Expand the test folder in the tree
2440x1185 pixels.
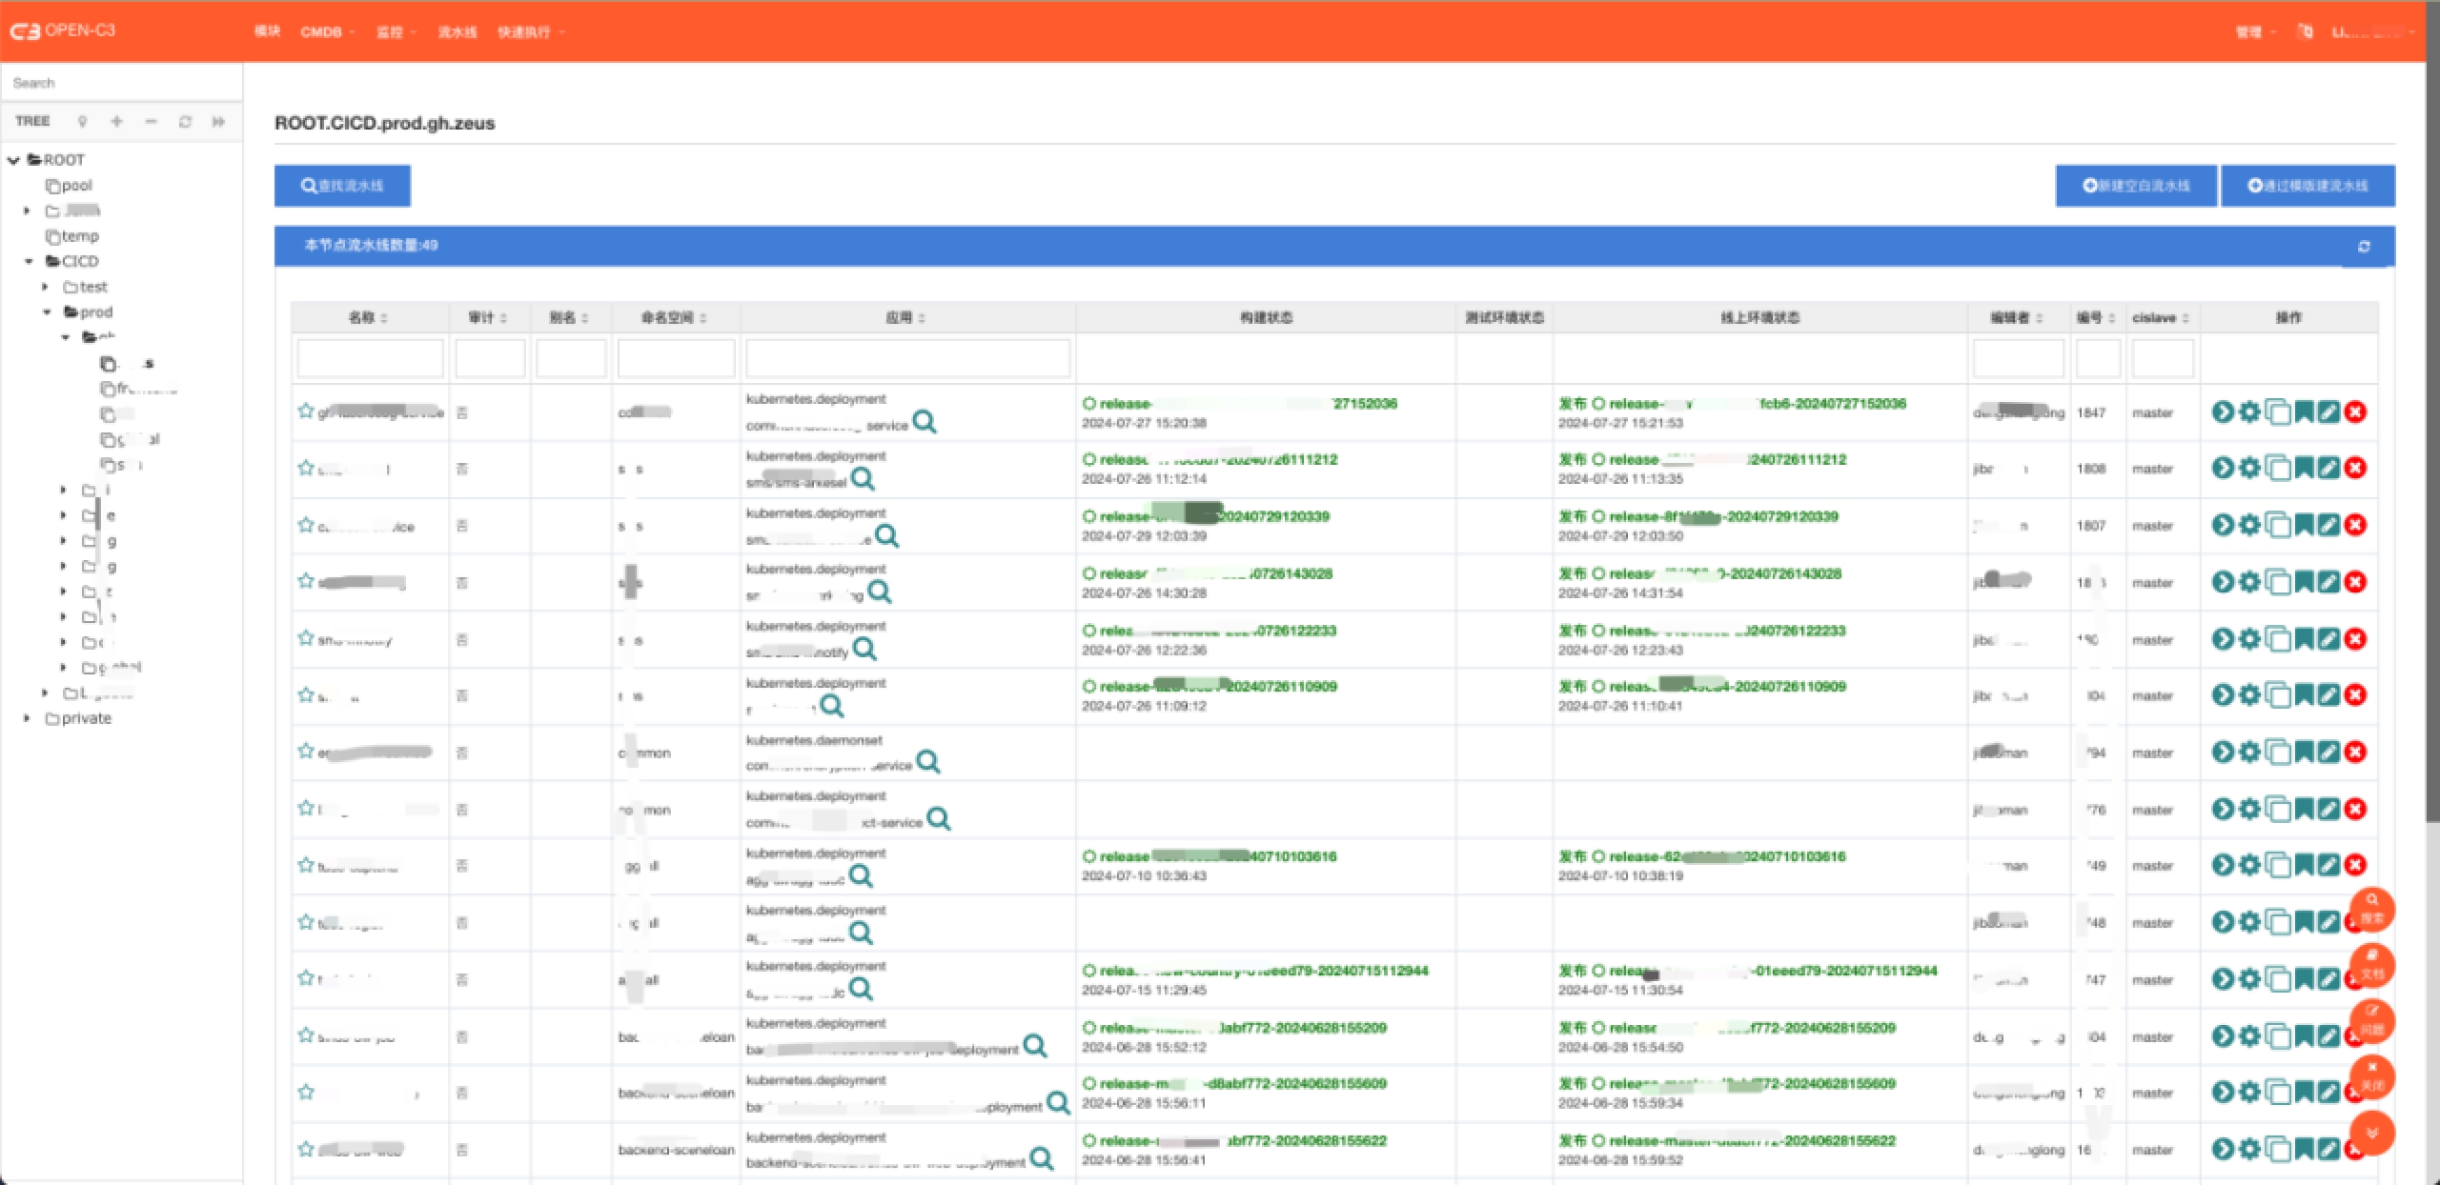[x=45, y=287]
